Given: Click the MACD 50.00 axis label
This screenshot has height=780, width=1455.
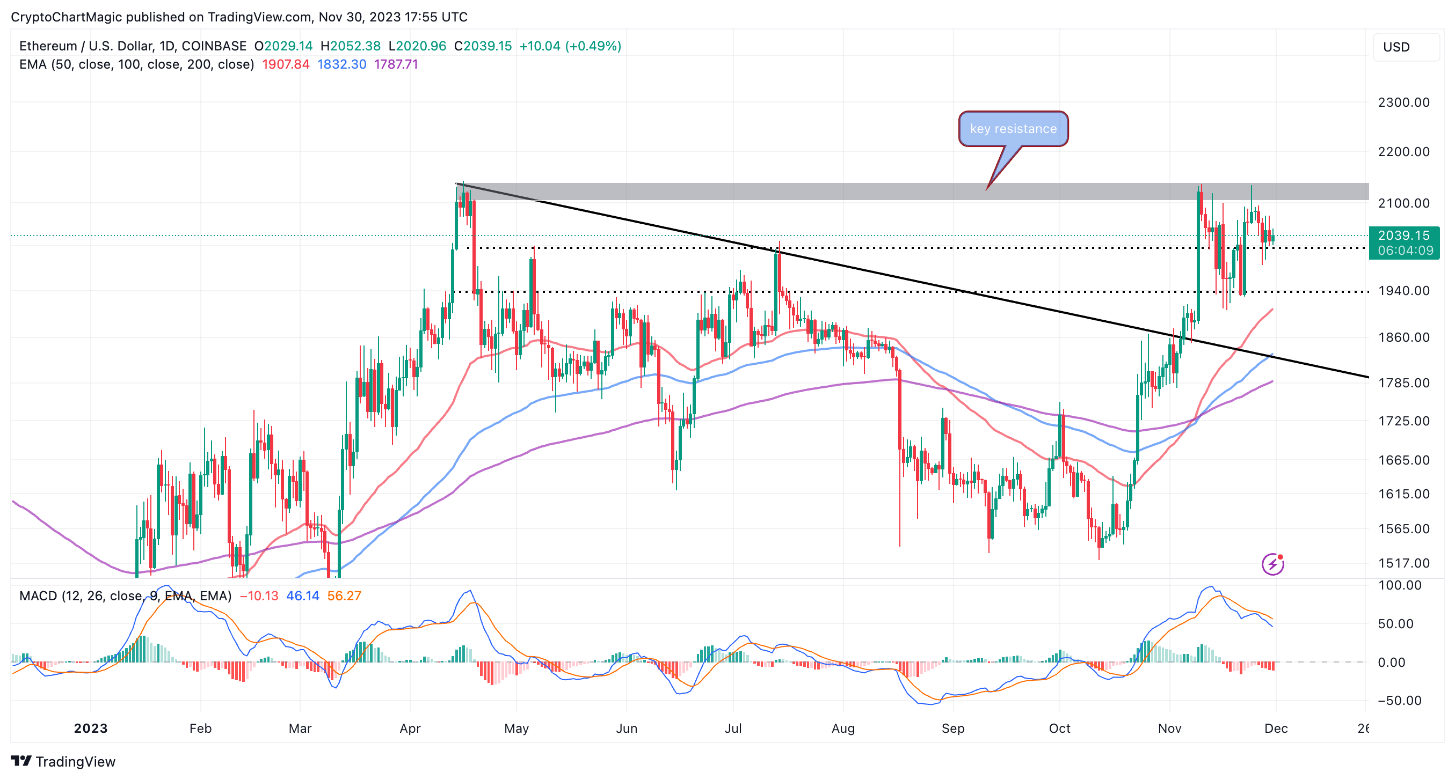Looking at the screenshot, I should click(x=1395, y=624).
